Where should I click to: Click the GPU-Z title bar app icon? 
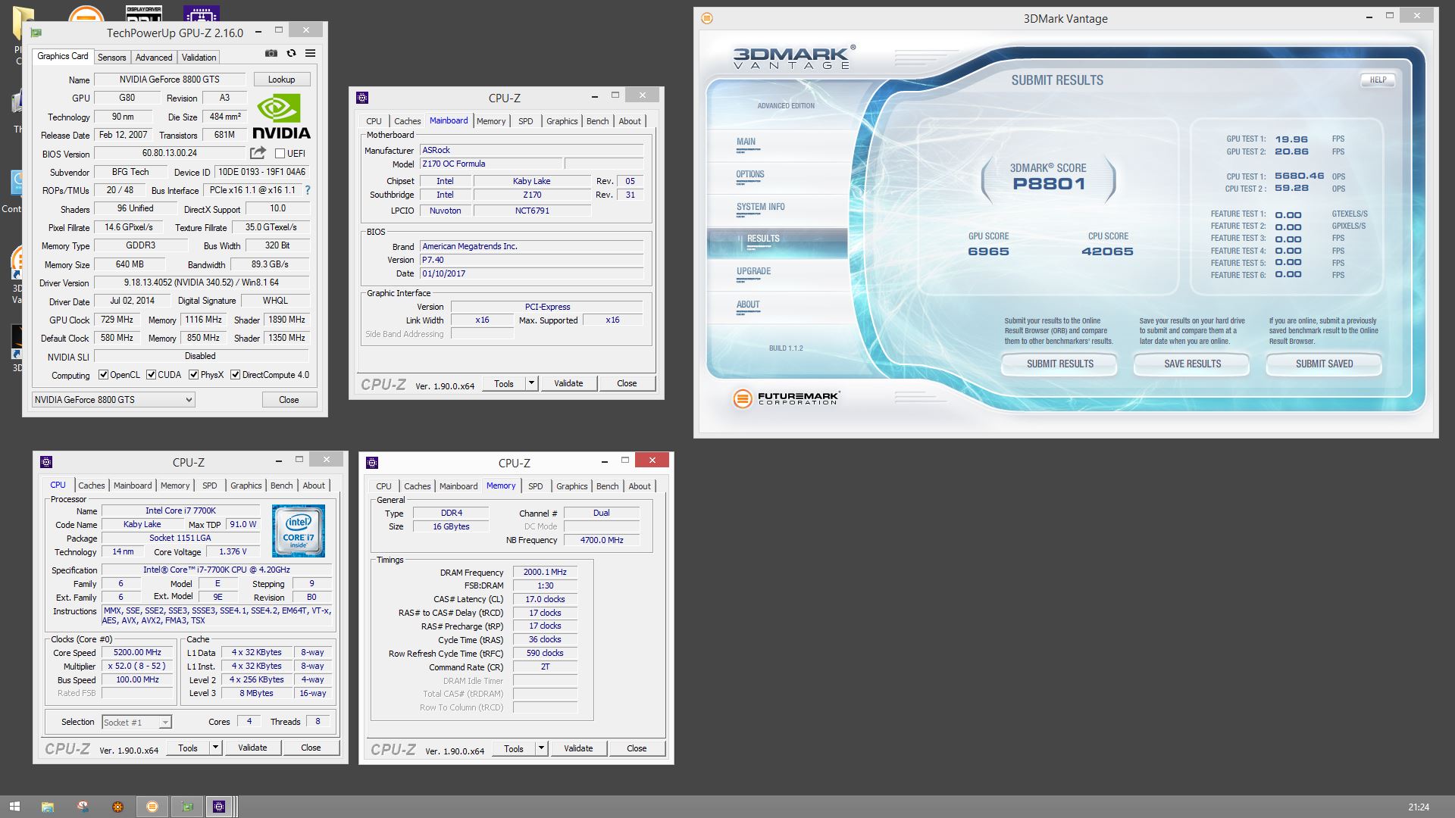(x=36, y=33)
